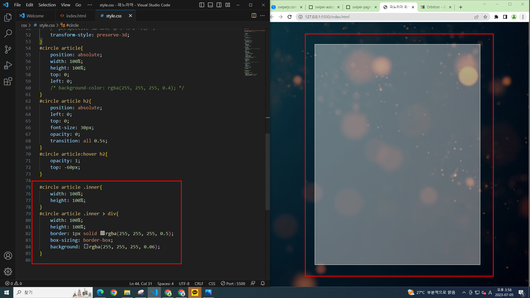Split the editor right
Image resolution: width=530 pixels, height=298 pixels.
coord(254,16)
